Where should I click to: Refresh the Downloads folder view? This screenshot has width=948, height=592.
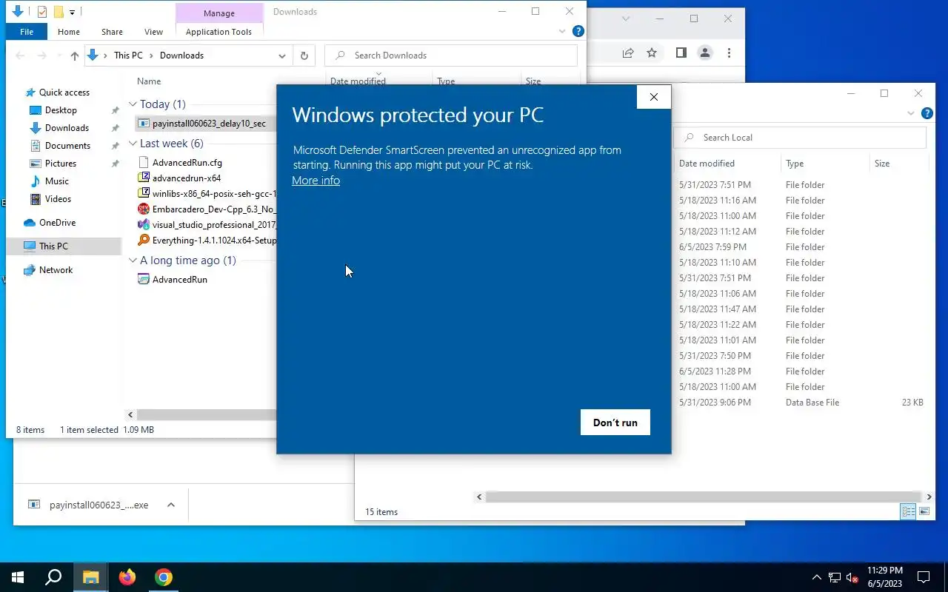[x=304, y=55]
